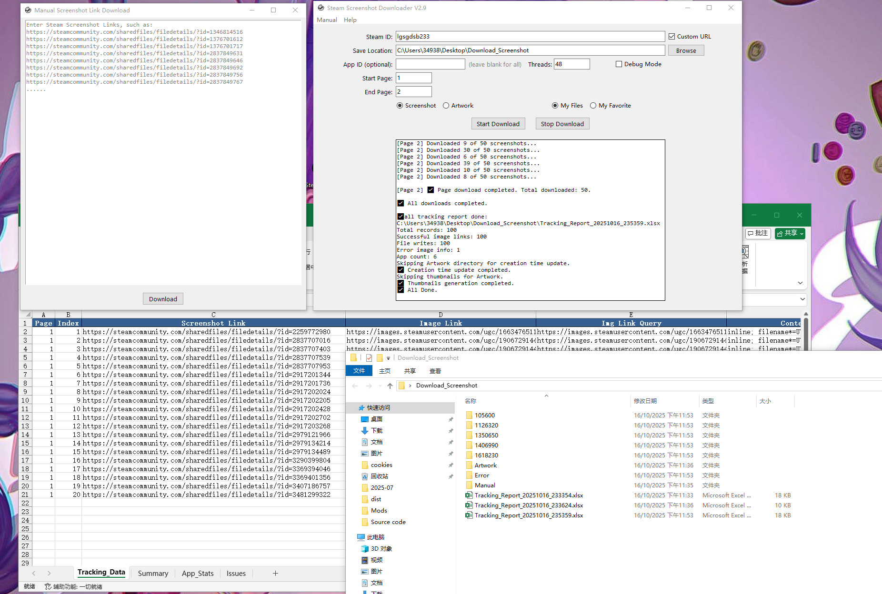Collapse the Excel ribbon with chevron
882x594 pixels.
tap(800, 283)
